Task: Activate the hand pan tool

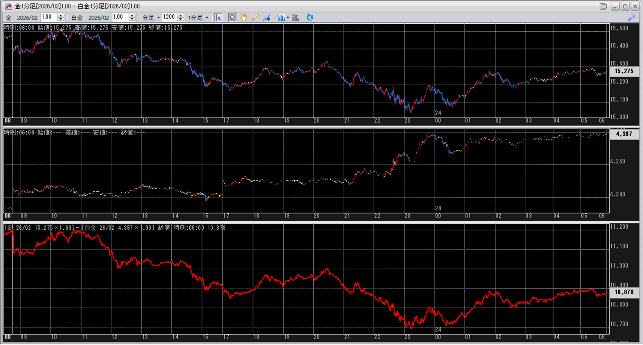Action: pyautogui.click(x=244, y=18)
